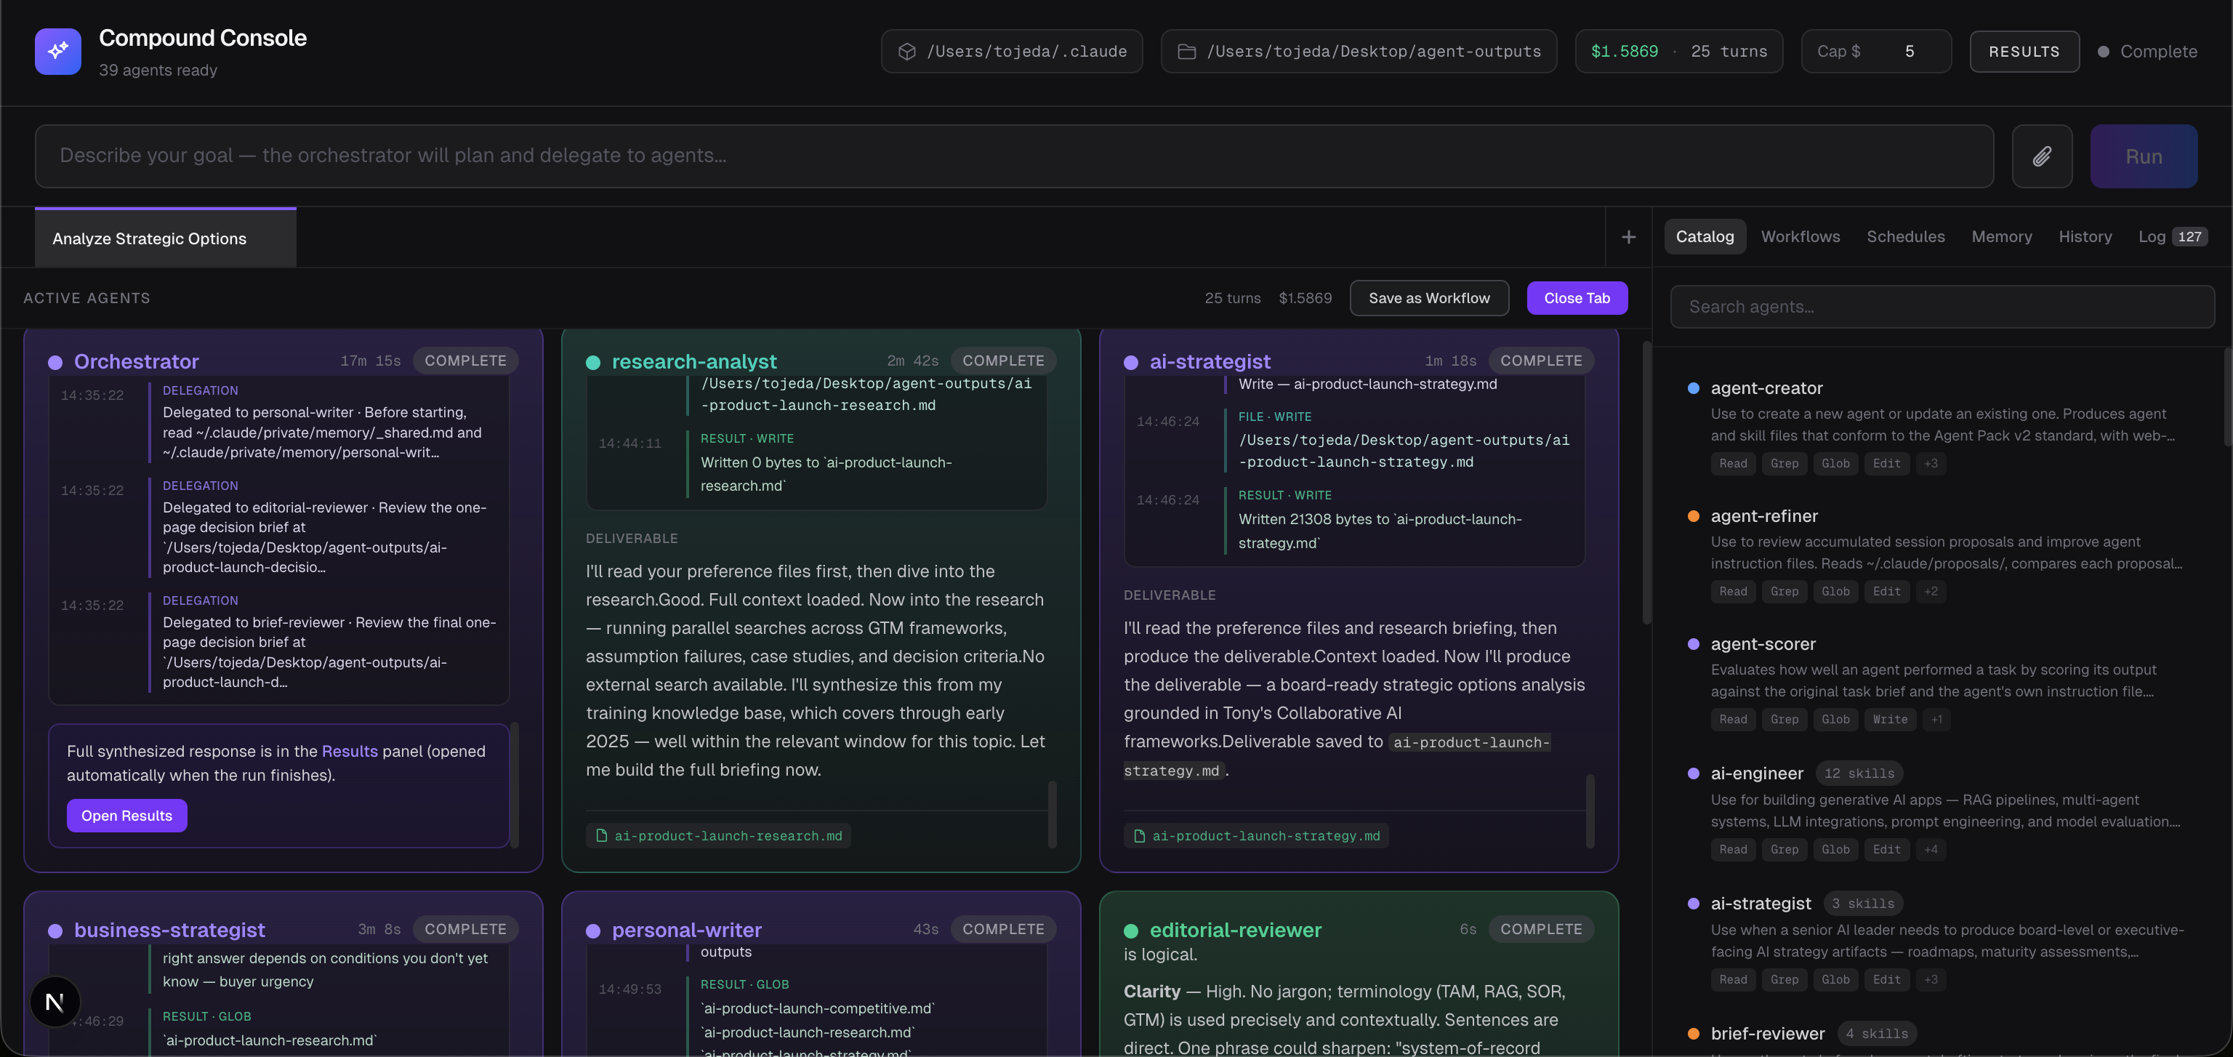Open the ai-product-launch-strategy.md file chip

click(x=1255, y=836)
